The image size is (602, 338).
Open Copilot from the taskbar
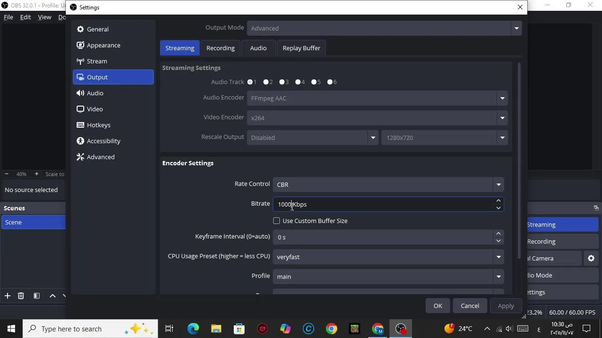click(x=285, y=329)
